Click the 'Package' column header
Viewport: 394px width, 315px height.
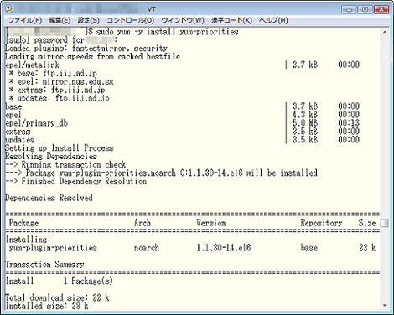(23, 223)
